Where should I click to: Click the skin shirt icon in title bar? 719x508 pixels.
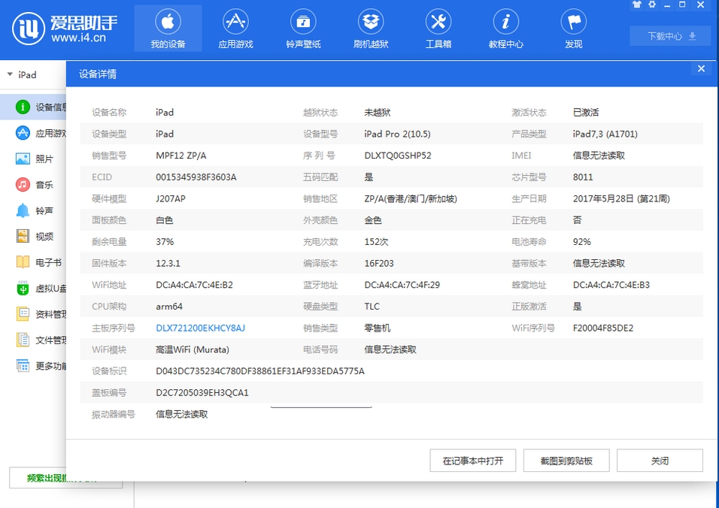(637, 5)
